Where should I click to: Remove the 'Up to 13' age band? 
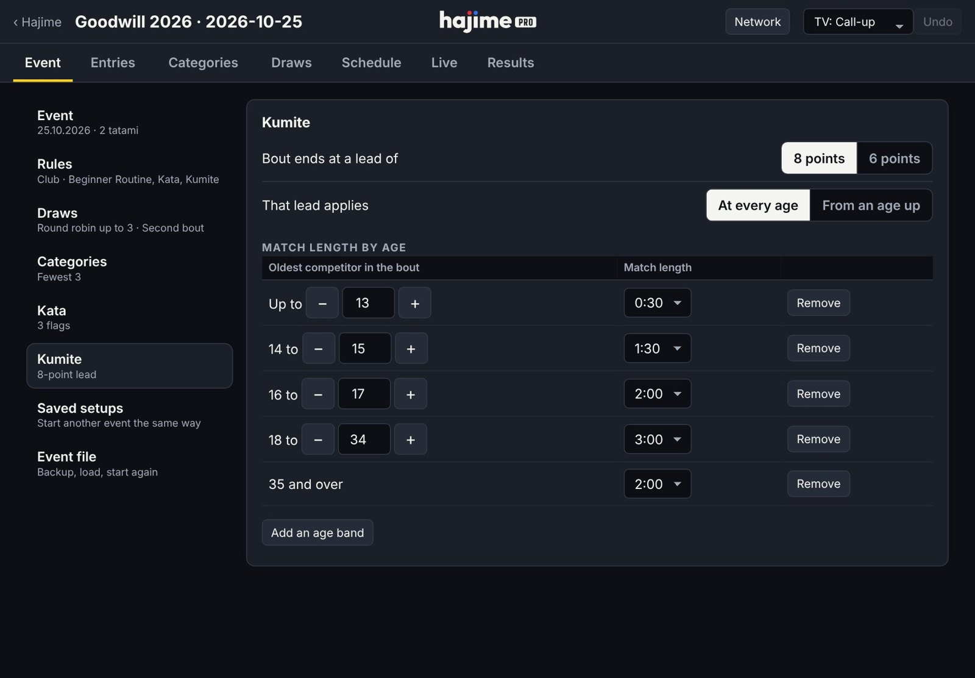tap(818, 303)
